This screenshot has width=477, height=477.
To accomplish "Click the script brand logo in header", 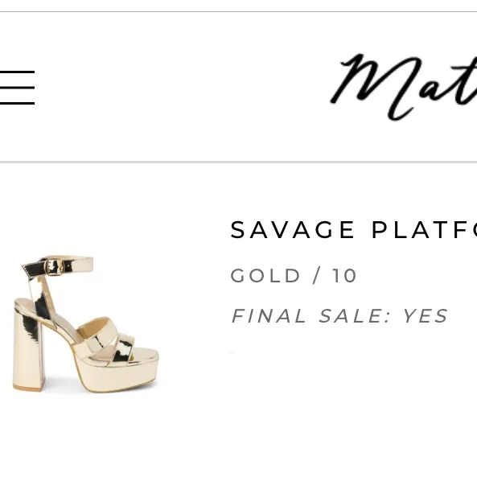I will click(404, 87).
